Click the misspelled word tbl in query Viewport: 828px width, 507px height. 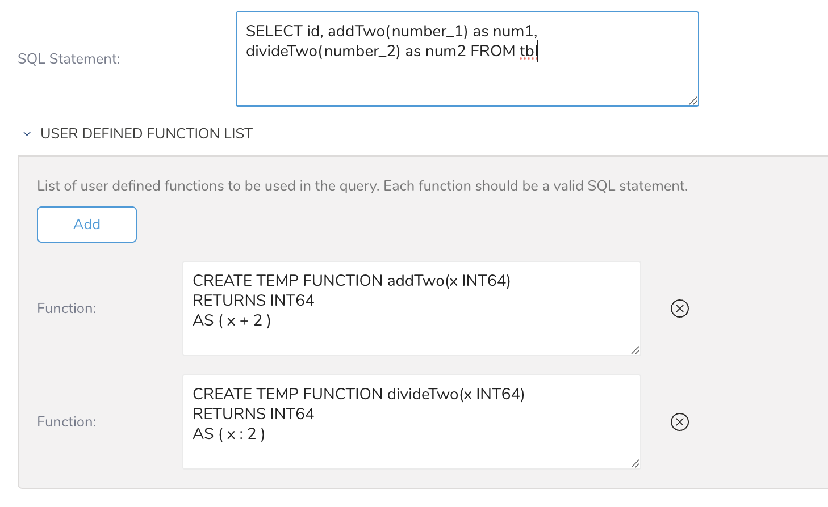click(x=528, y=51)
